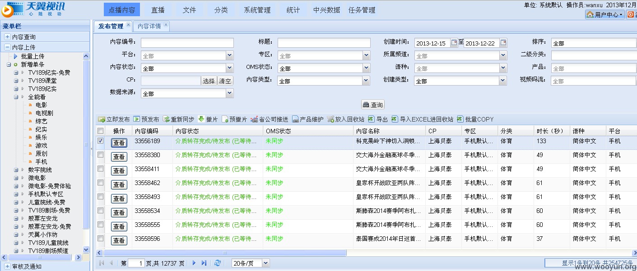Click the CP 清空 button
Image resolution: width=637 pixels, height=271 pixels.
coord(225,81)
